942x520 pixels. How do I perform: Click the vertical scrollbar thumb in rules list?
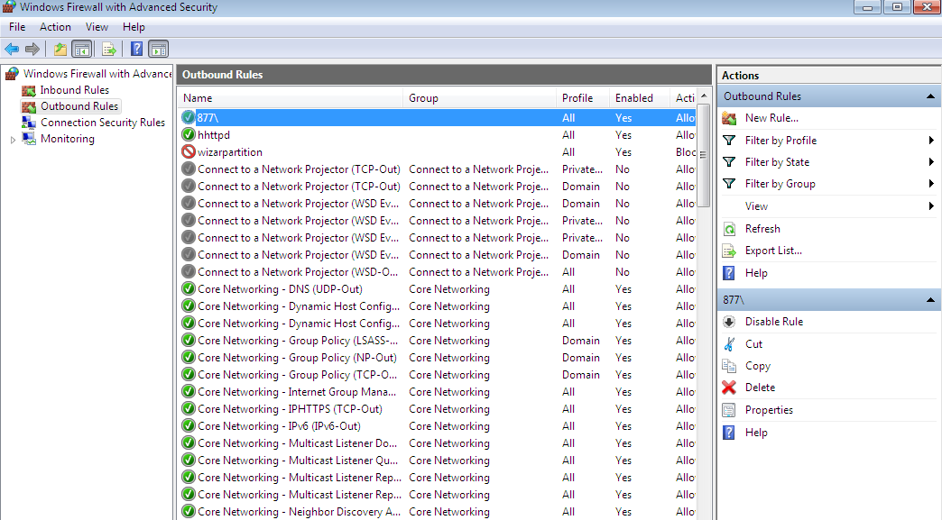click(x=704, y=155)
